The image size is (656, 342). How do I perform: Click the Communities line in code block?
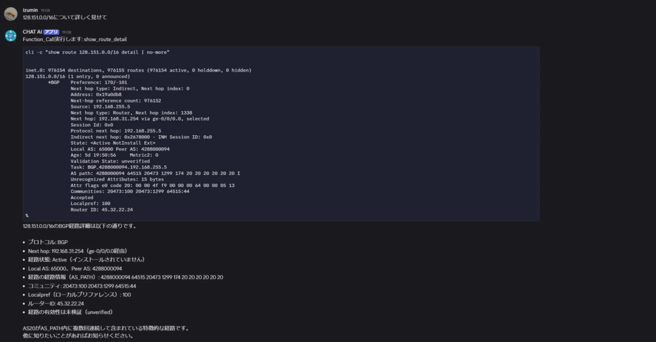pyautogui.click(x=129, y=191)
